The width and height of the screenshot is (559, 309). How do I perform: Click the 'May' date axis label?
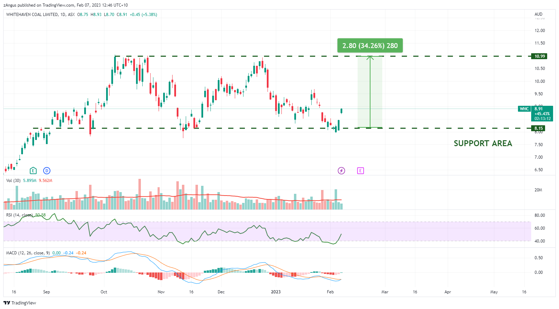(494, 292)
